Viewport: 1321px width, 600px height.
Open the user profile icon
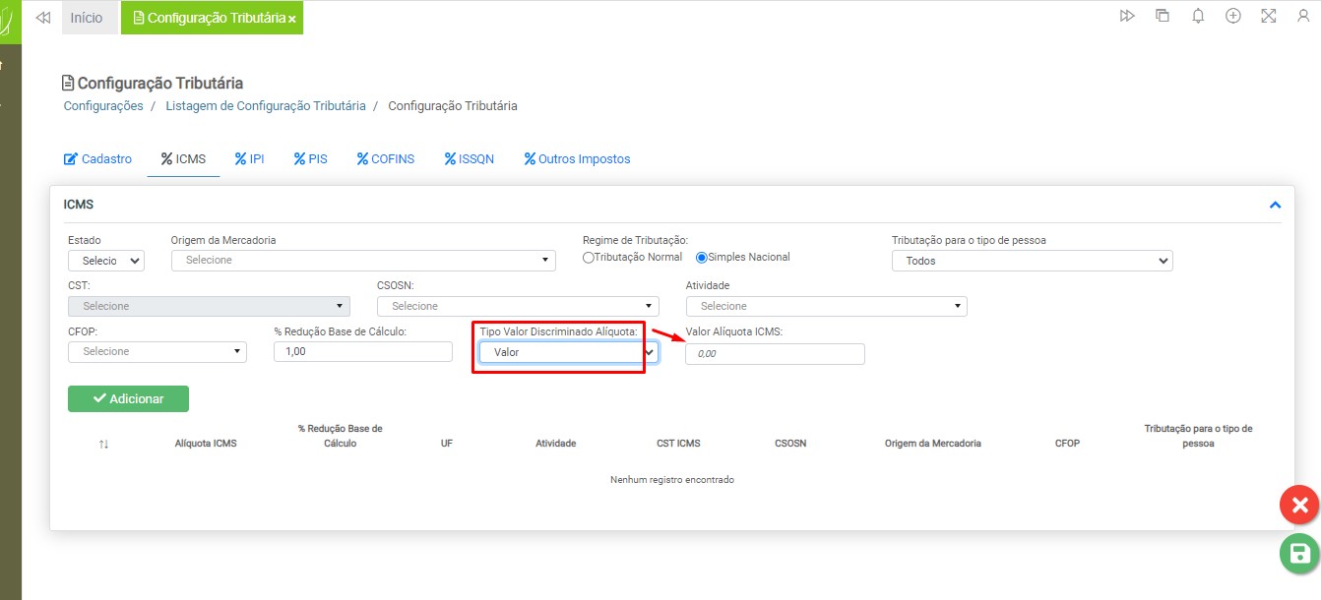click(1304, 17)
